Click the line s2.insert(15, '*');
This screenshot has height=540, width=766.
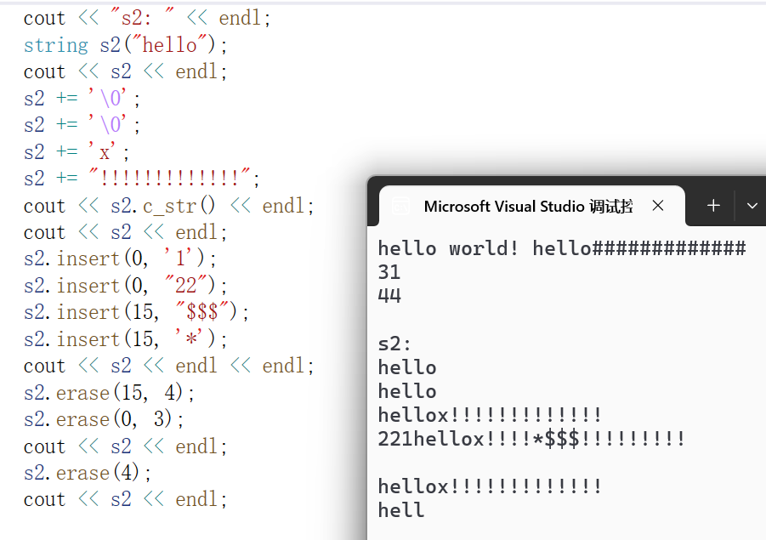pyautogui.click(x=125, y=338)
